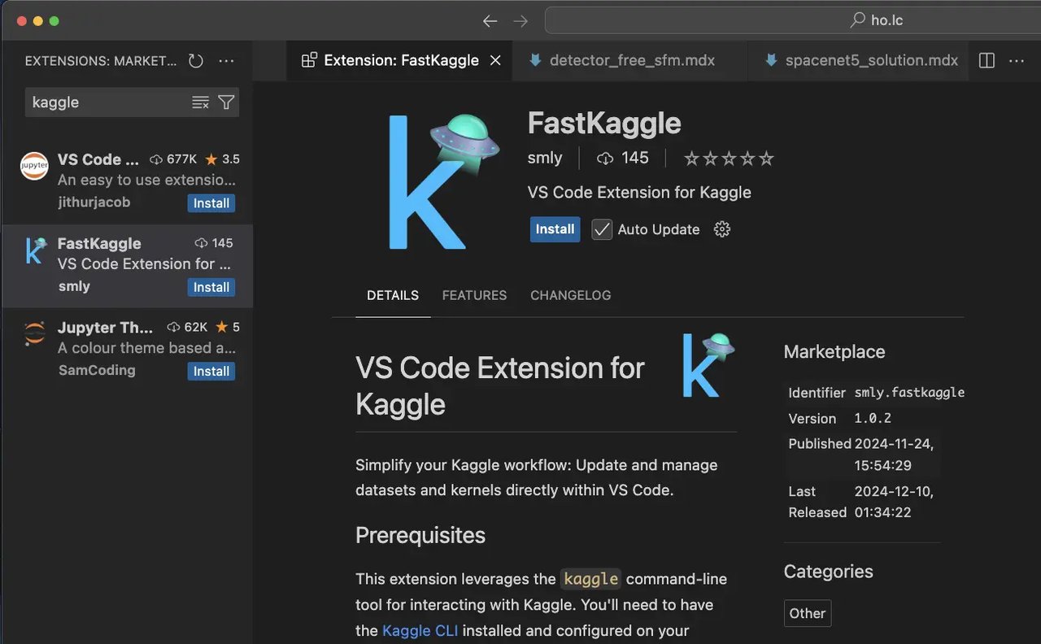Open more actions for Extensions panel
This screenshot has width=1041, height=644.
click(x=226, y=60)
